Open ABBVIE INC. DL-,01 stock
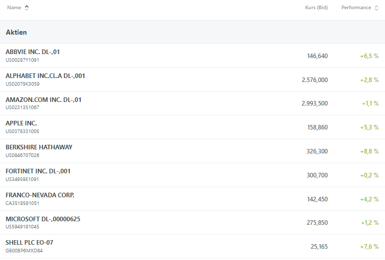 33,52
